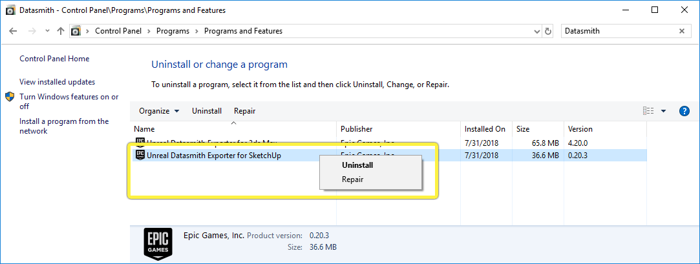Click the 65.8 MB size cell
The height and width of the screenshot is (264, 700).
coord(545,143)
